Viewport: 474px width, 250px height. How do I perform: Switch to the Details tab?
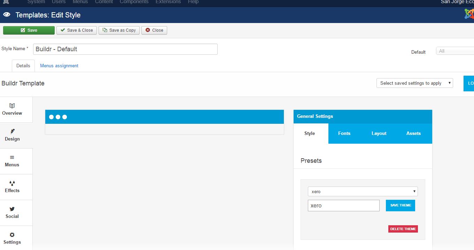[23, 66]
